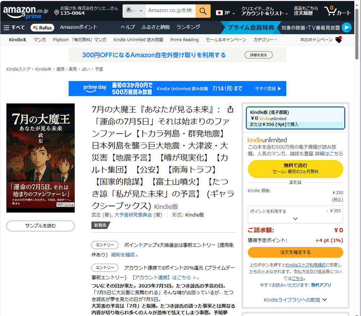Focus the Amazon.co.jp search input field
Screen dimensions: 361x316
pos(170,11)
